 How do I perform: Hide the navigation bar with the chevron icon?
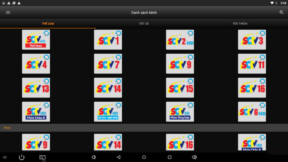(5, 157)
